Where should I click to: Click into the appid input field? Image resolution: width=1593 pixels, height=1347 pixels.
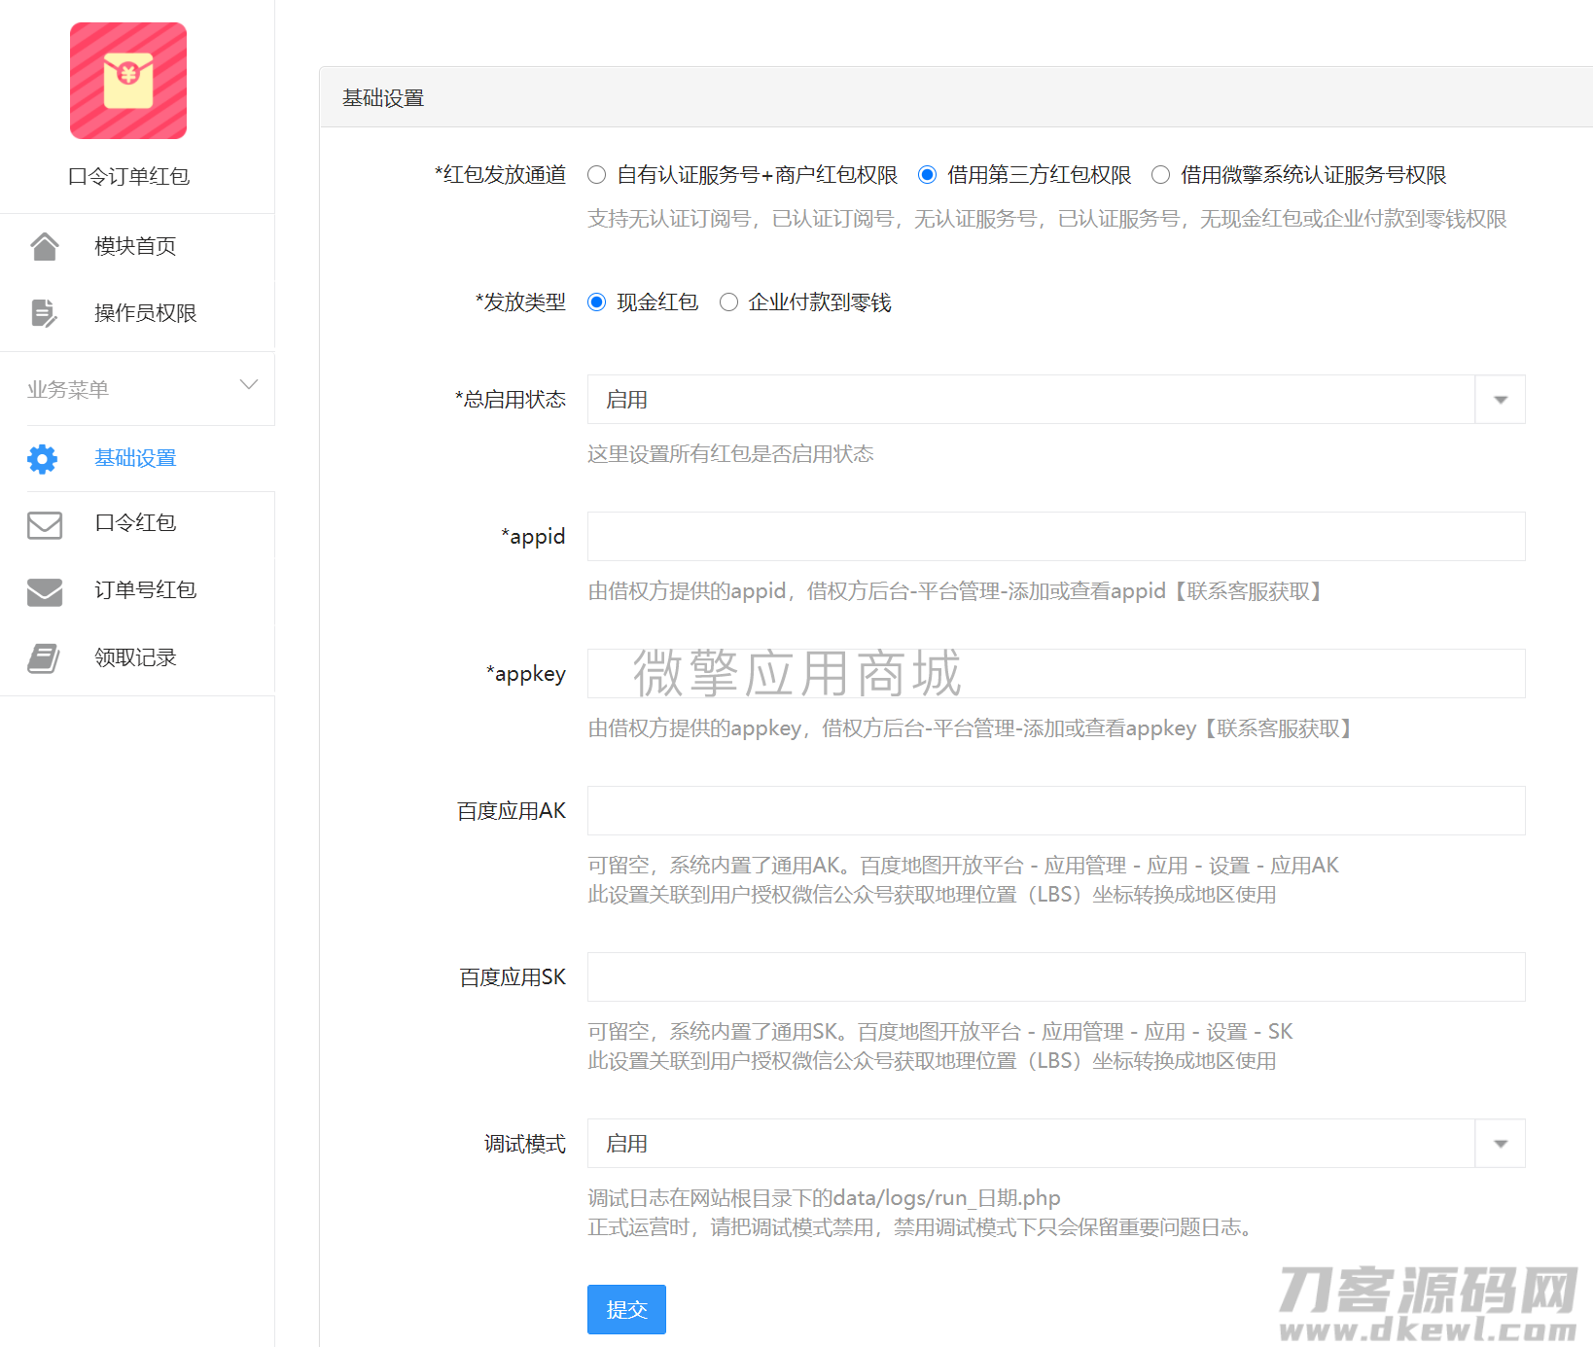tap(1055, 537)
